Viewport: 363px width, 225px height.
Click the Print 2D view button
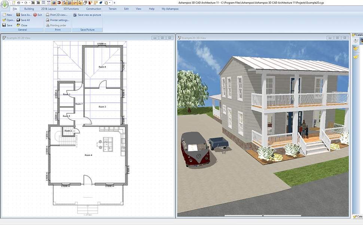coord(58,15)
